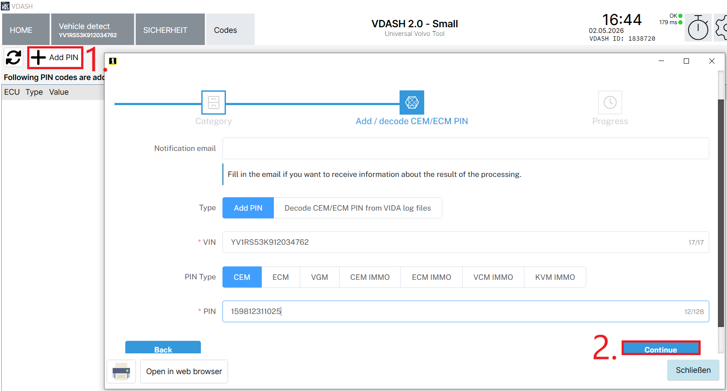Go to the HOME tab
The height and width of the screenshot is (391, 727).
pos(26,29)
